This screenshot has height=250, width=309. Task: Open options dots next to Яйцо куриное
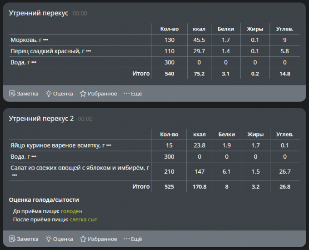point(109,145)
